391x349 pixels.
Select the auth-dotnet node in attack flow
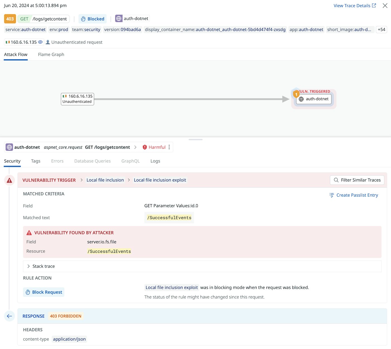[x=314, y=99]
